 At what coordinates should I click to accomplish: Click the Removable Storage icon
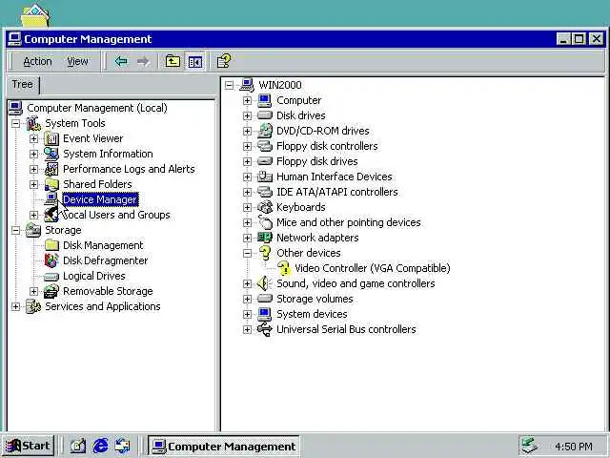pos(51,291)
